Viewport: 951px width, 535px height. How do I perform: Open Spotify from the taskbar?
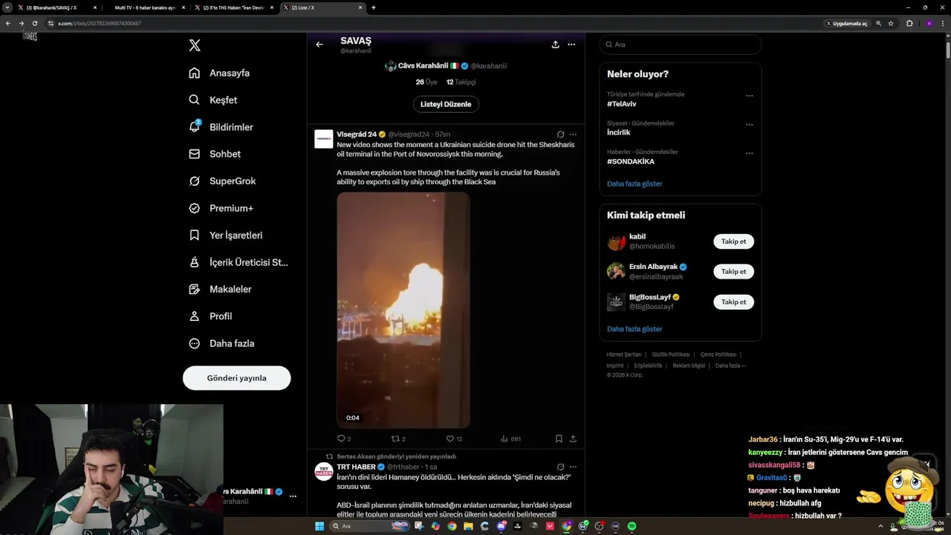[632, 526]
